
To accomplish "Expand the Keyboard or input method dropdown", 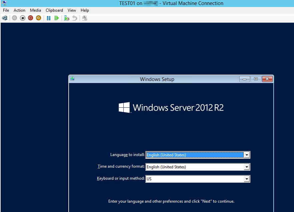I will coord(247,179).
